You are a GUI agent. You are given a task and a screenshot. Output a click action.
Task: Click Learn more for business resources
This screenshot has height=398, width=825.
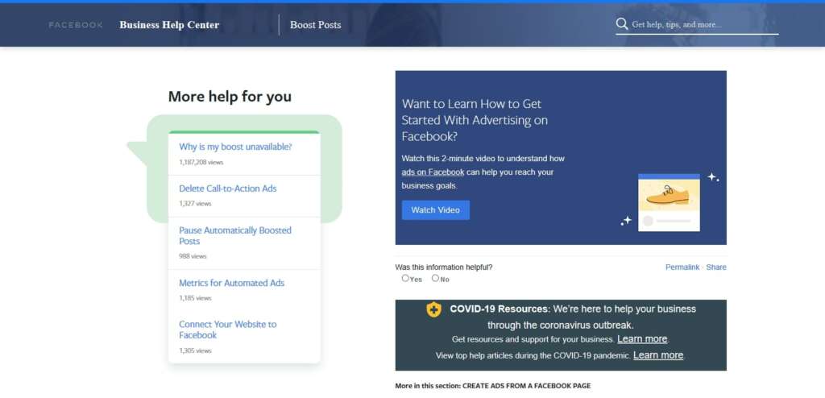click(x=642, y=339)
